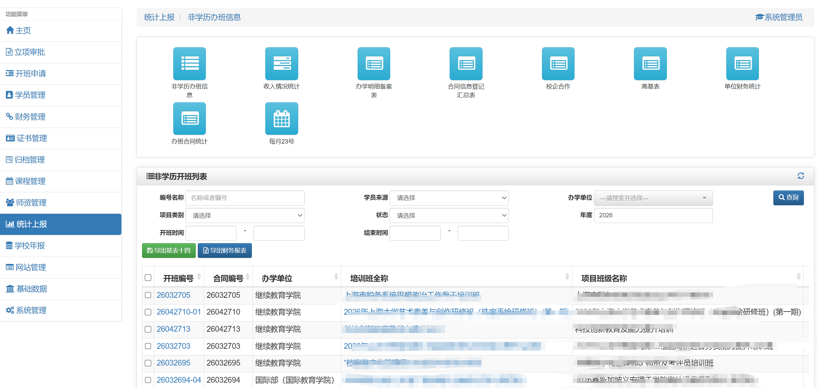Open the 收入情况统计 icon
818x388 pixels.
click(281, 64)
